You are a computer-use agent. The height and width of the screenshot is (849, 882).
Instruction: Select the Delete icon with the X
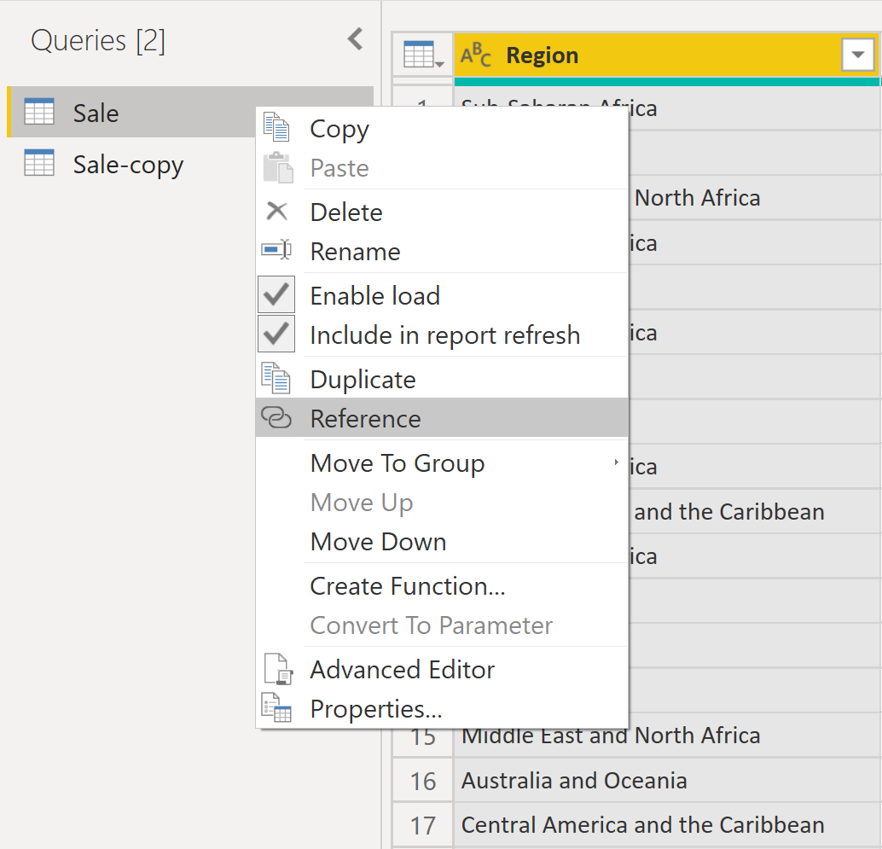tap(276, 211)
